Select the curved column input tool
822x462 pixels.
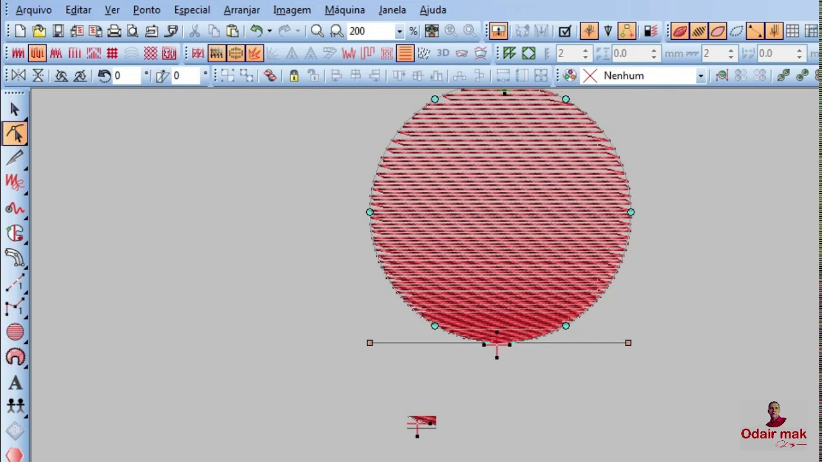15,258
